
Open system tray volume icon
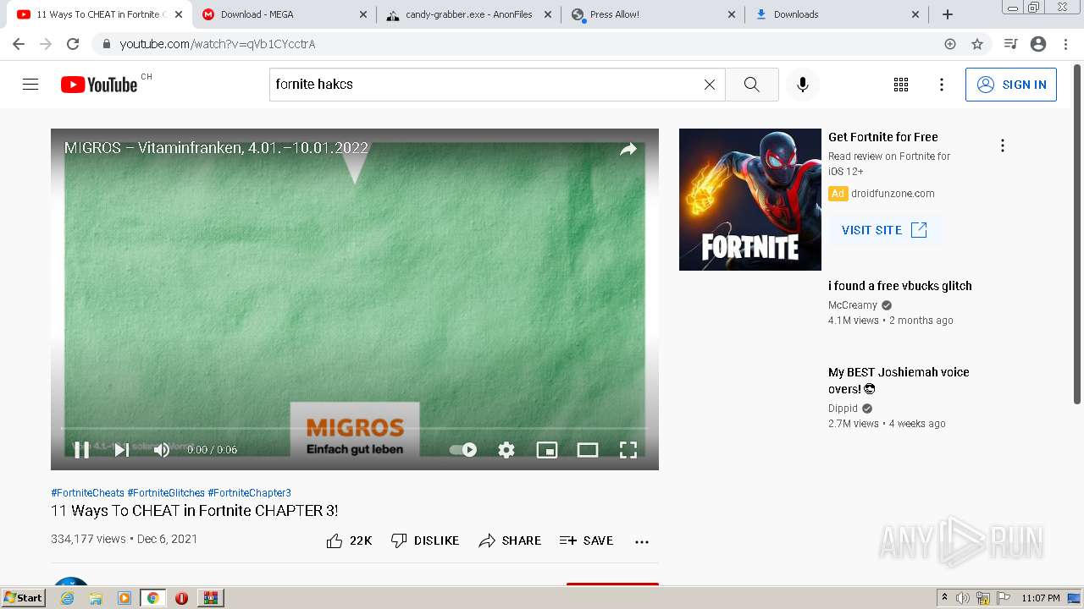pos(963,598)
